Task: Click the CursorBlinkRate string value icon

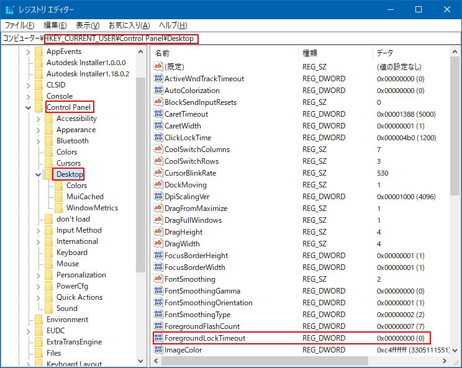Action: 158,173
